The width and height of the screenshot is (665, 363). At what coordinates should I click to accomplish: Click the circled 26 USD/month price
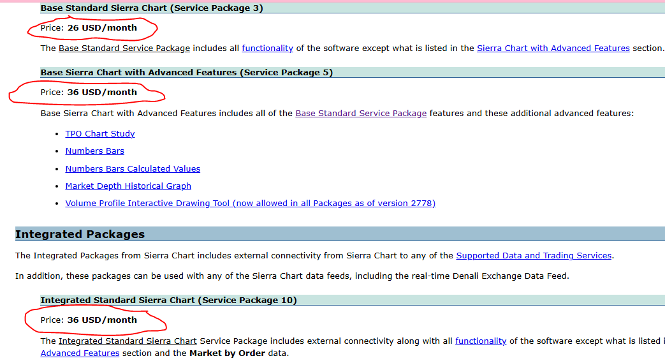pos(102,28)
